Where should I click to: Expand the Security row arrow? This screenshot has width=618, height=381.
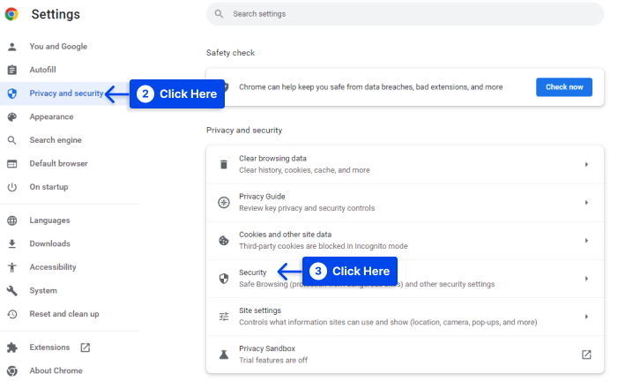click(x=586, y=279)
